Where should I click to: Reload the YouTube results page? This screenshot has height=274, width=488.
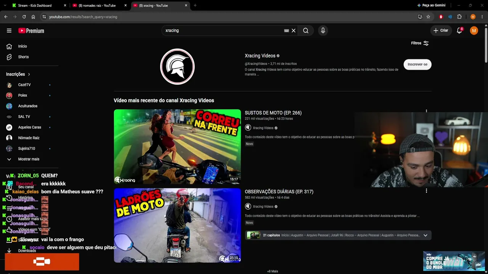[x=24, y=17]
